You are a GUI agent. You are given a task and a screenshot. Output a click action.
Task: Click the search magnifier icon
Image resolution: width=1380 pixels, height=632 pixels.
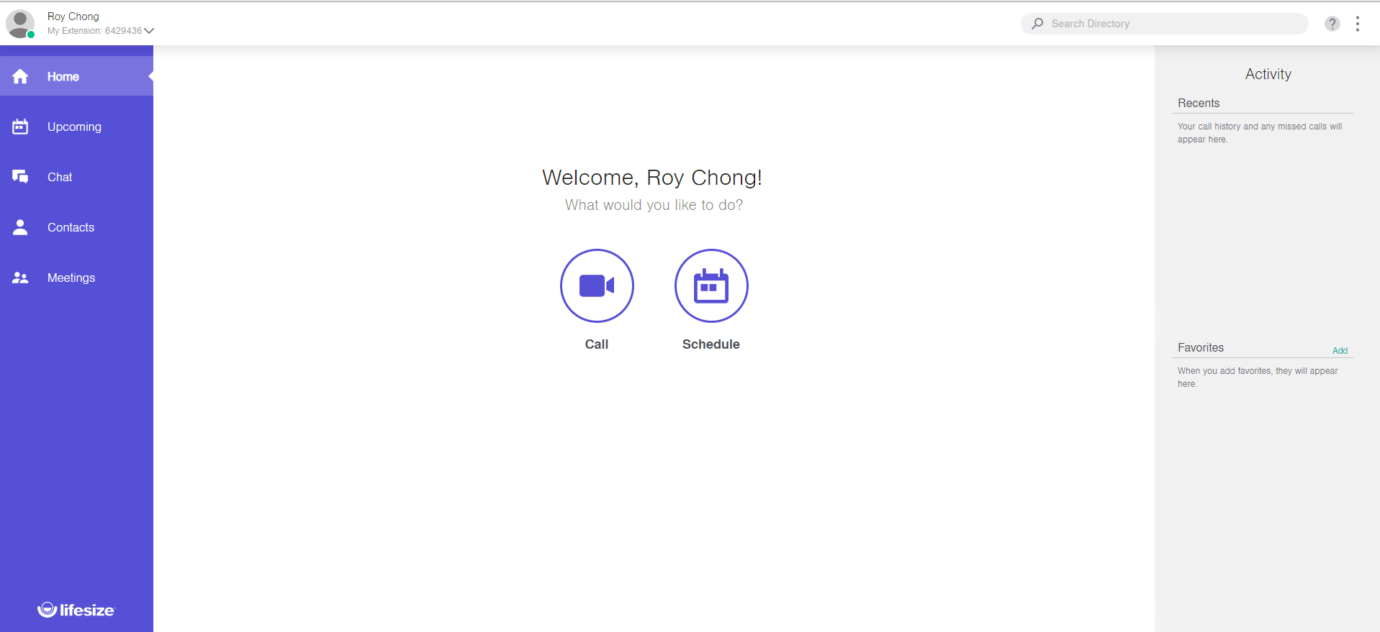pos(1037,24)
